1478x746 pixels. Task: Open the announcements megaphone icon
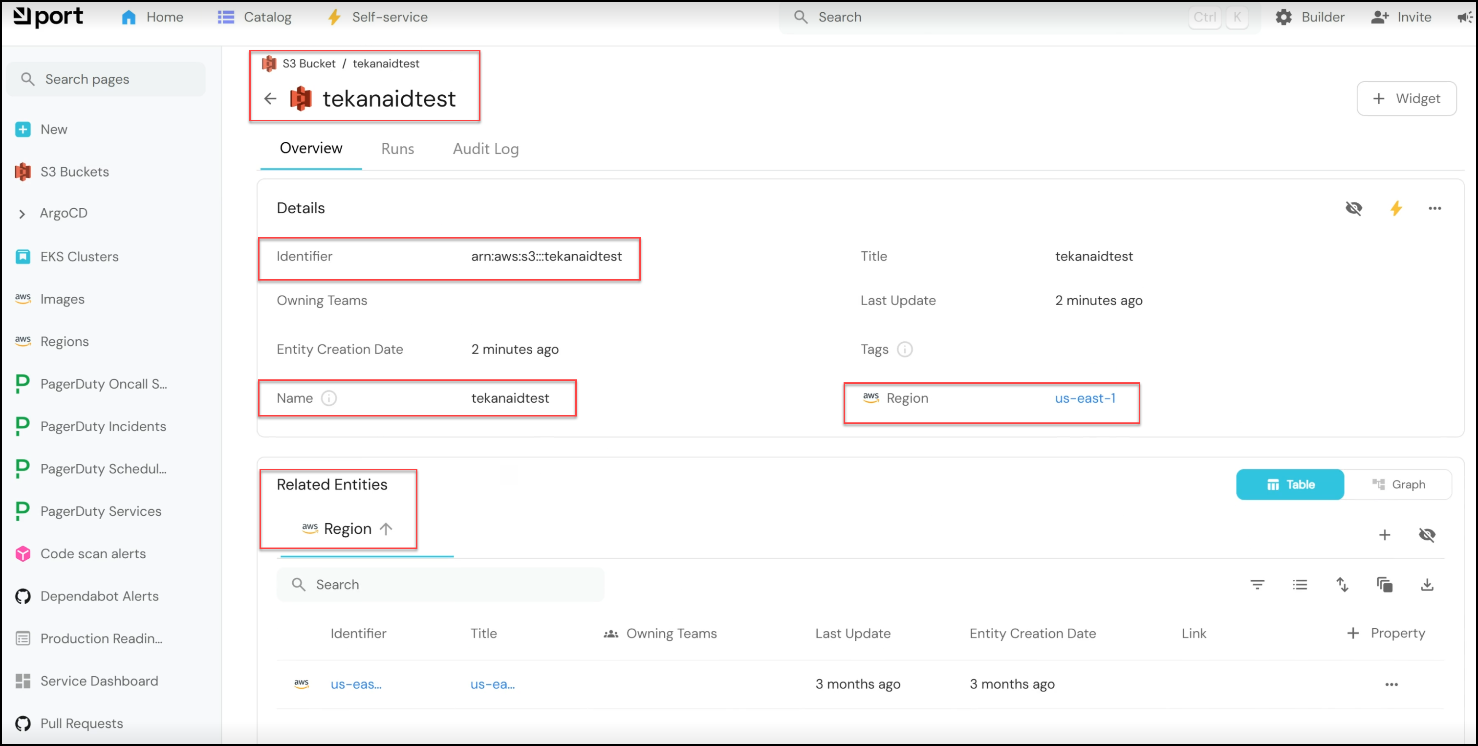[x=1464, y=17]
